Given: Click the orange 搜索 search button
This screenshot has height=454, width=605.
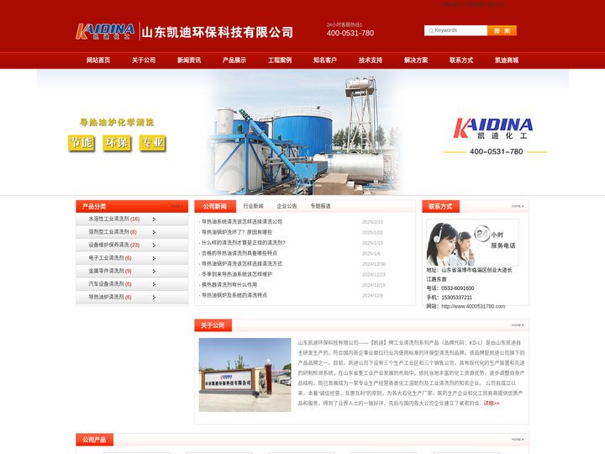Looking at the screenshot, I should click(x=502, y=30).
